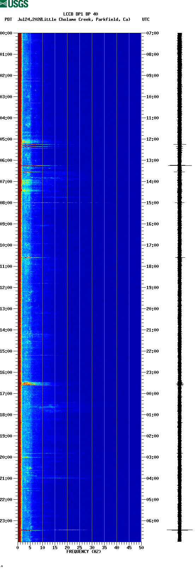Select the title text LCCB DP1 BP 40
Screen dimensions: 195x570
(x=81, y=14)
